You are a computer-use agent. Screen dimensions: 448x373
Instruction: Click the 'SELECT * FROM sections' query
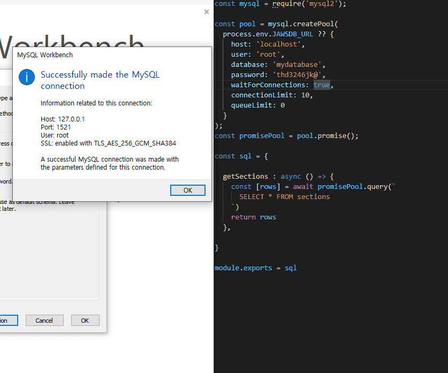(x=284, y=197)
